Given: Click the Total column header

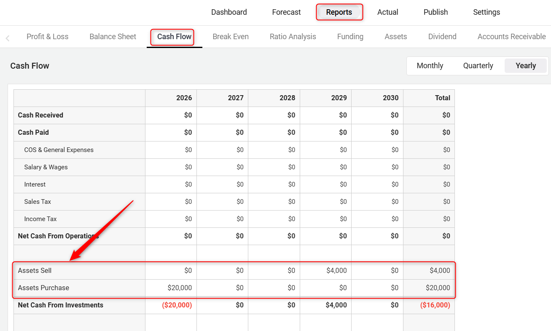Looking at the screenshot, I should tap(443, 98).
